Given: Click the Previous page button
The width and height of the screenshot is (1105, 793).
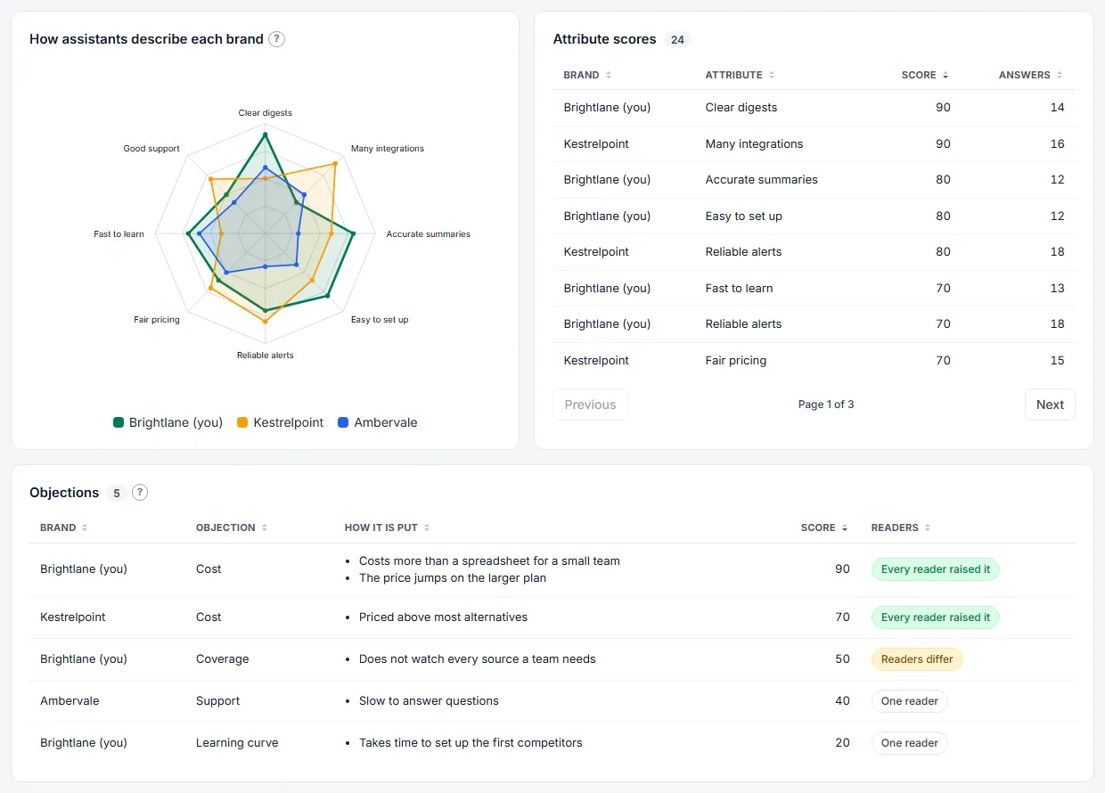Looking at the screenshot, I should click(x=590, y=405).
